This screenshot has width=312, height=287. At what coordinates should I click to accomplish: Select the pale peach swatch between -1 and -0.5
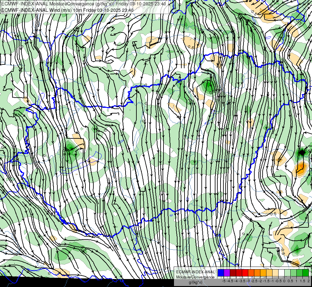[275, 273]
